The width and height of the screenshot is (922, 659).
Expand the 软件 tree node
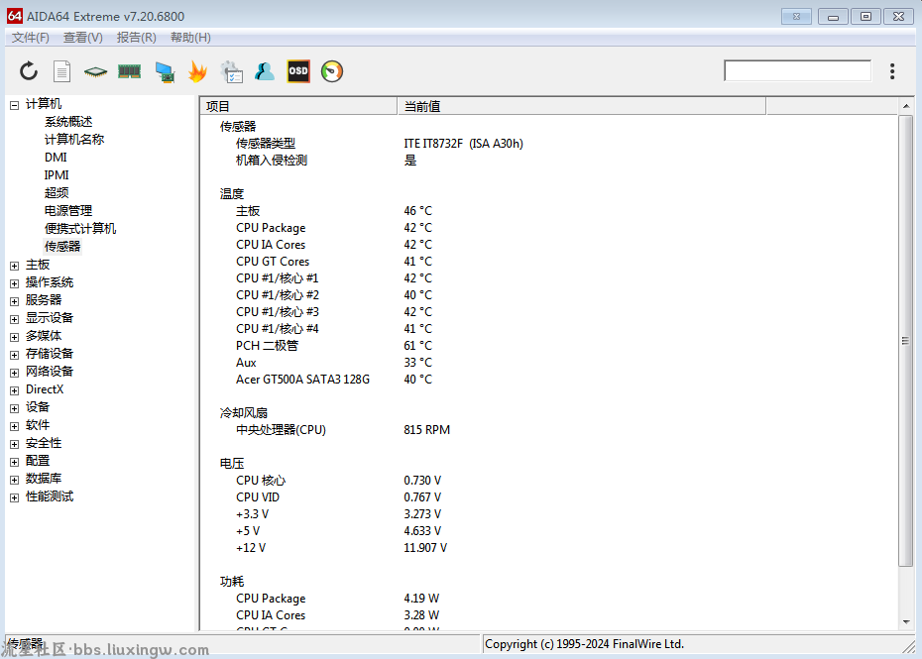15,426
